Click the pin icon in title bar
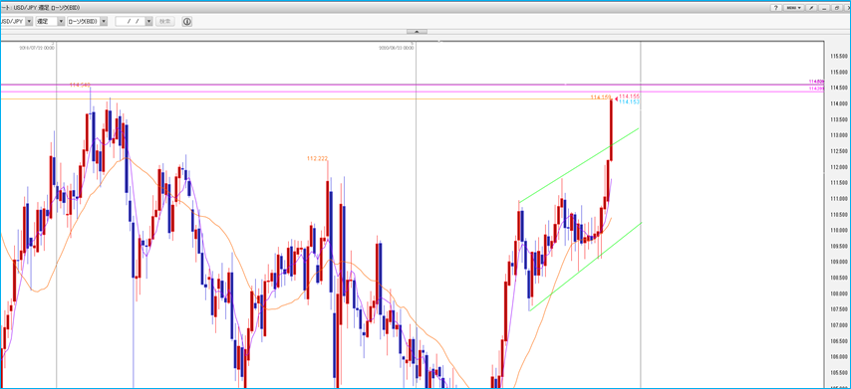 811,8
